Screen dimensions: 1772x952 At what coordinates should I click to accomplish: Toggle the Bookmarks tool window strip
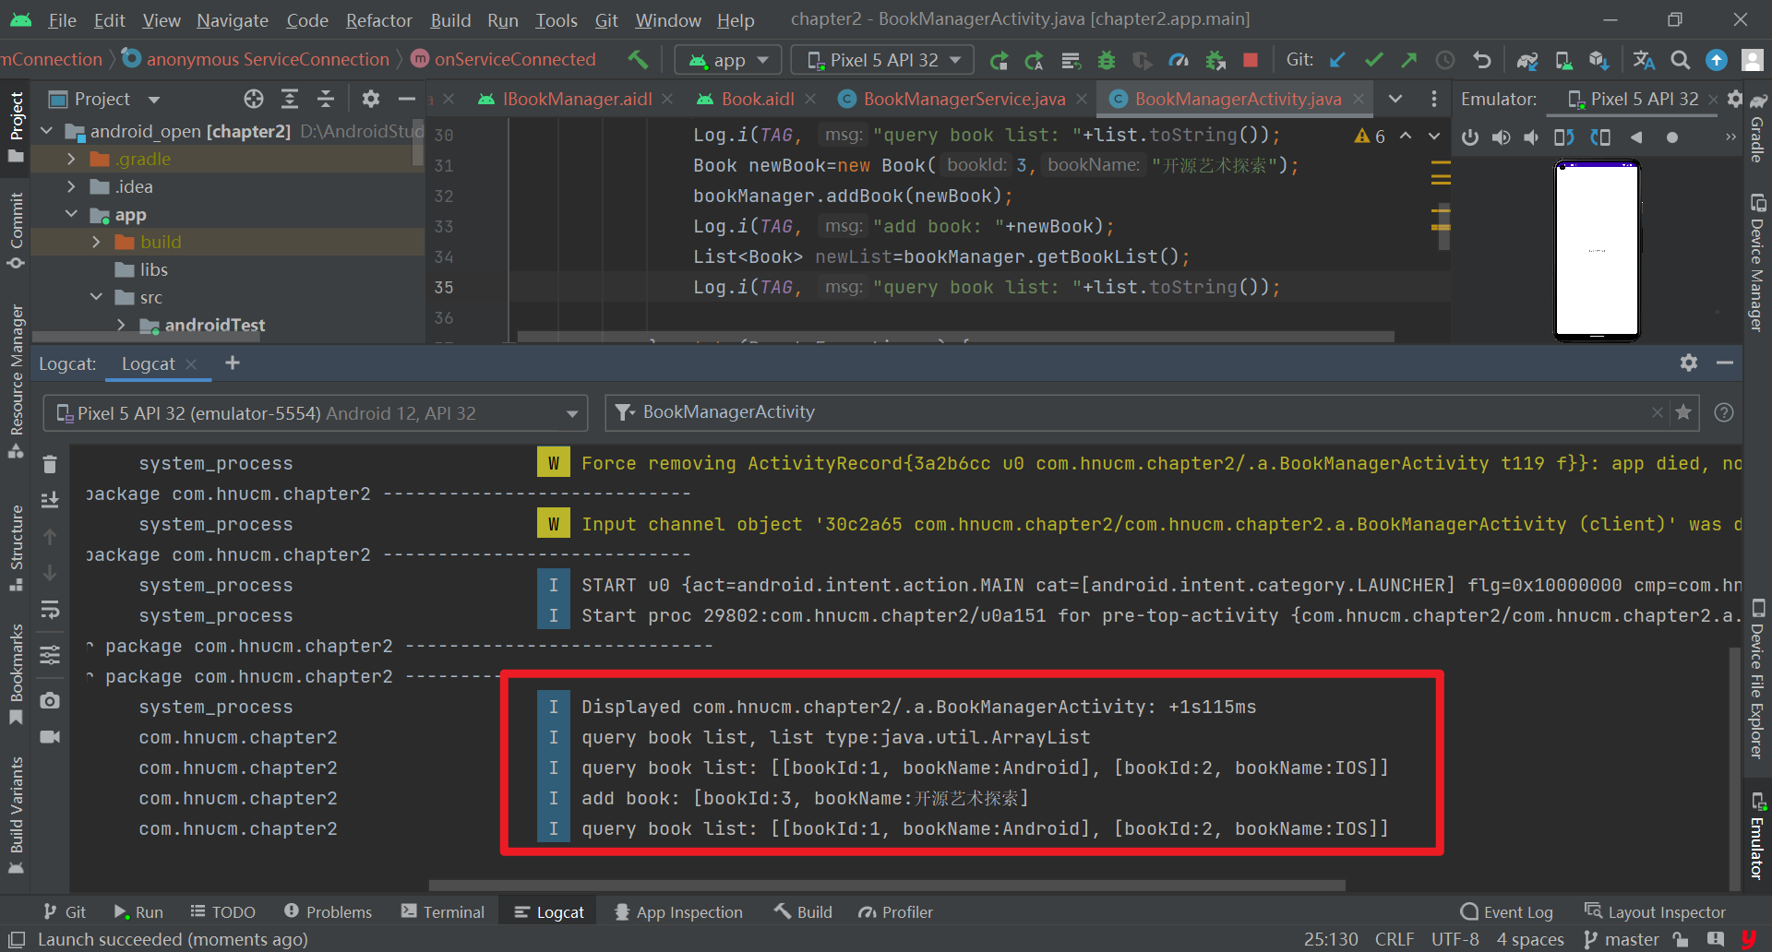click(x=16, y=675)
